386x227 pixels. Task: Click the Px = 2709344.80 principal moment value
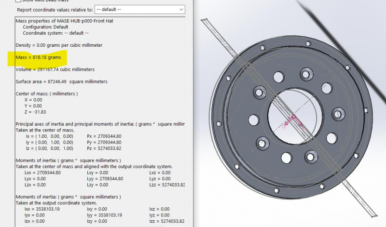(x=104, y=136)
